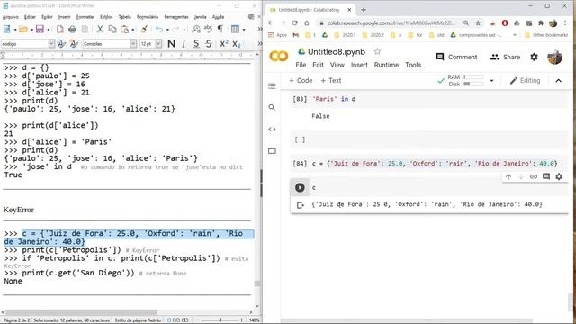Click the Paste clipboard icon in Writer
This screenshot has width=576, height=324.
click(x=125, y=29)
